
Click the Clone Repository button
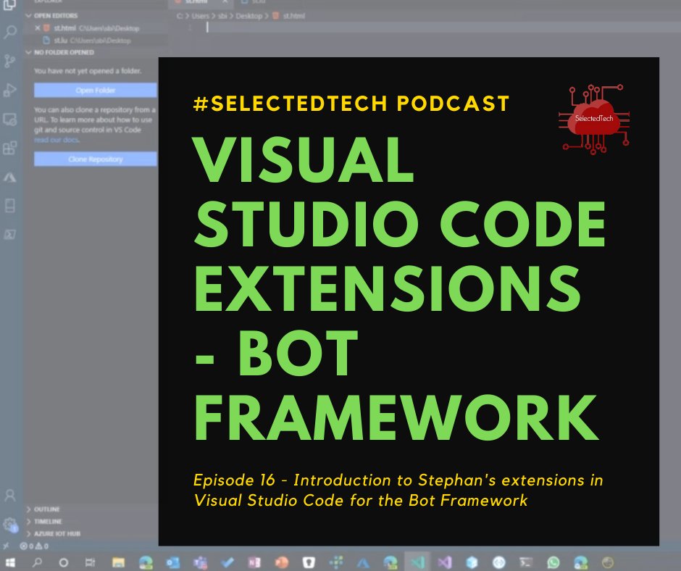click(96, 159)
